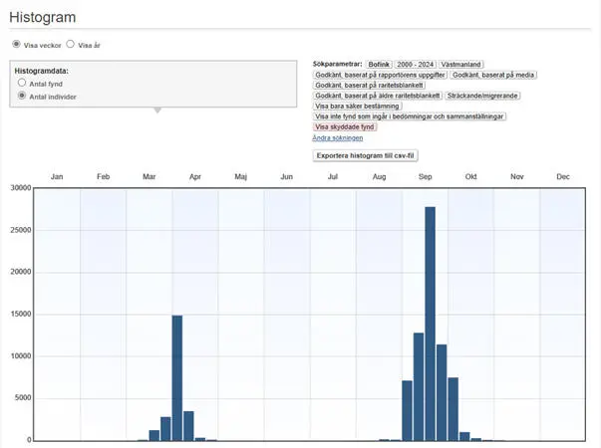Click the 'Histogram' page heading
This screenshot has height=448, width=601.
pos(43,18)
